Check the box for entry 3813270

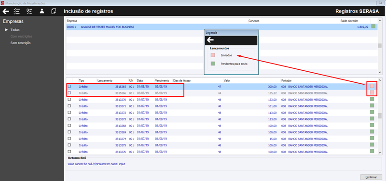69,100
